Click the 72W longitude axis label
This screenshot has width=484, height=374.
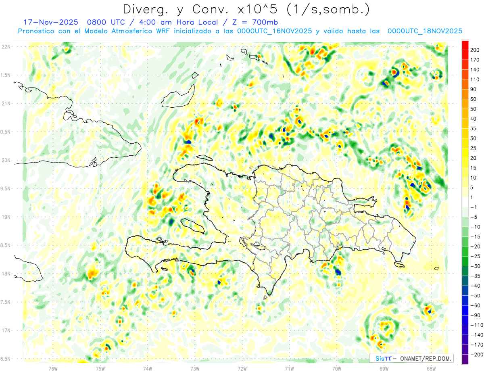tap(242, 368)
